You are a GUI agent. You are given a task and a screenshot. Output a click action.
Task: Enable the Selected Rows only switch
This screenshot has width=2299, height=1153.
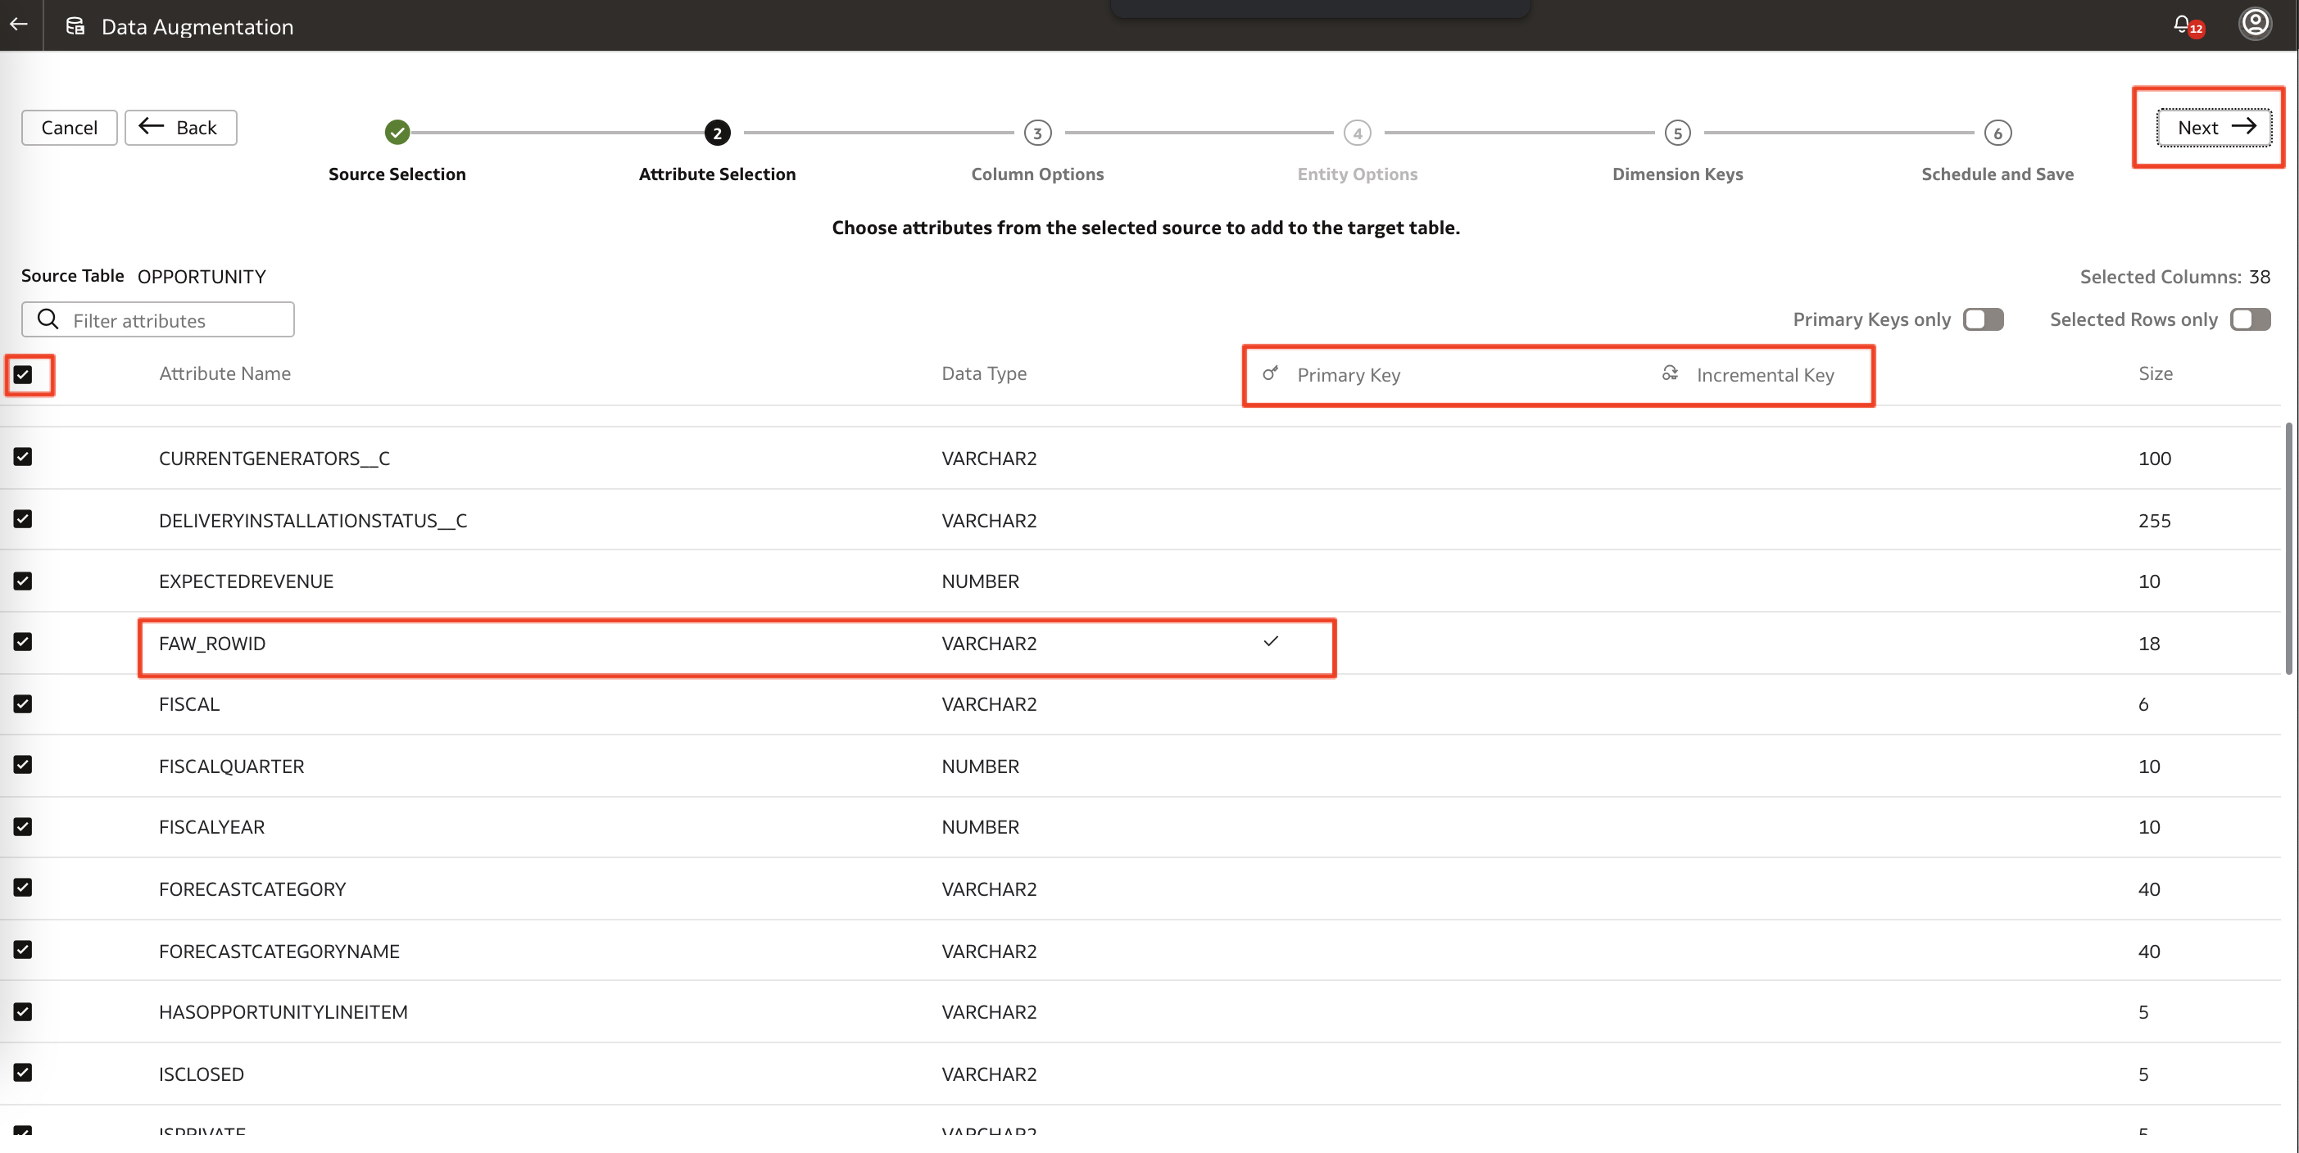(x=2250, y=319)
